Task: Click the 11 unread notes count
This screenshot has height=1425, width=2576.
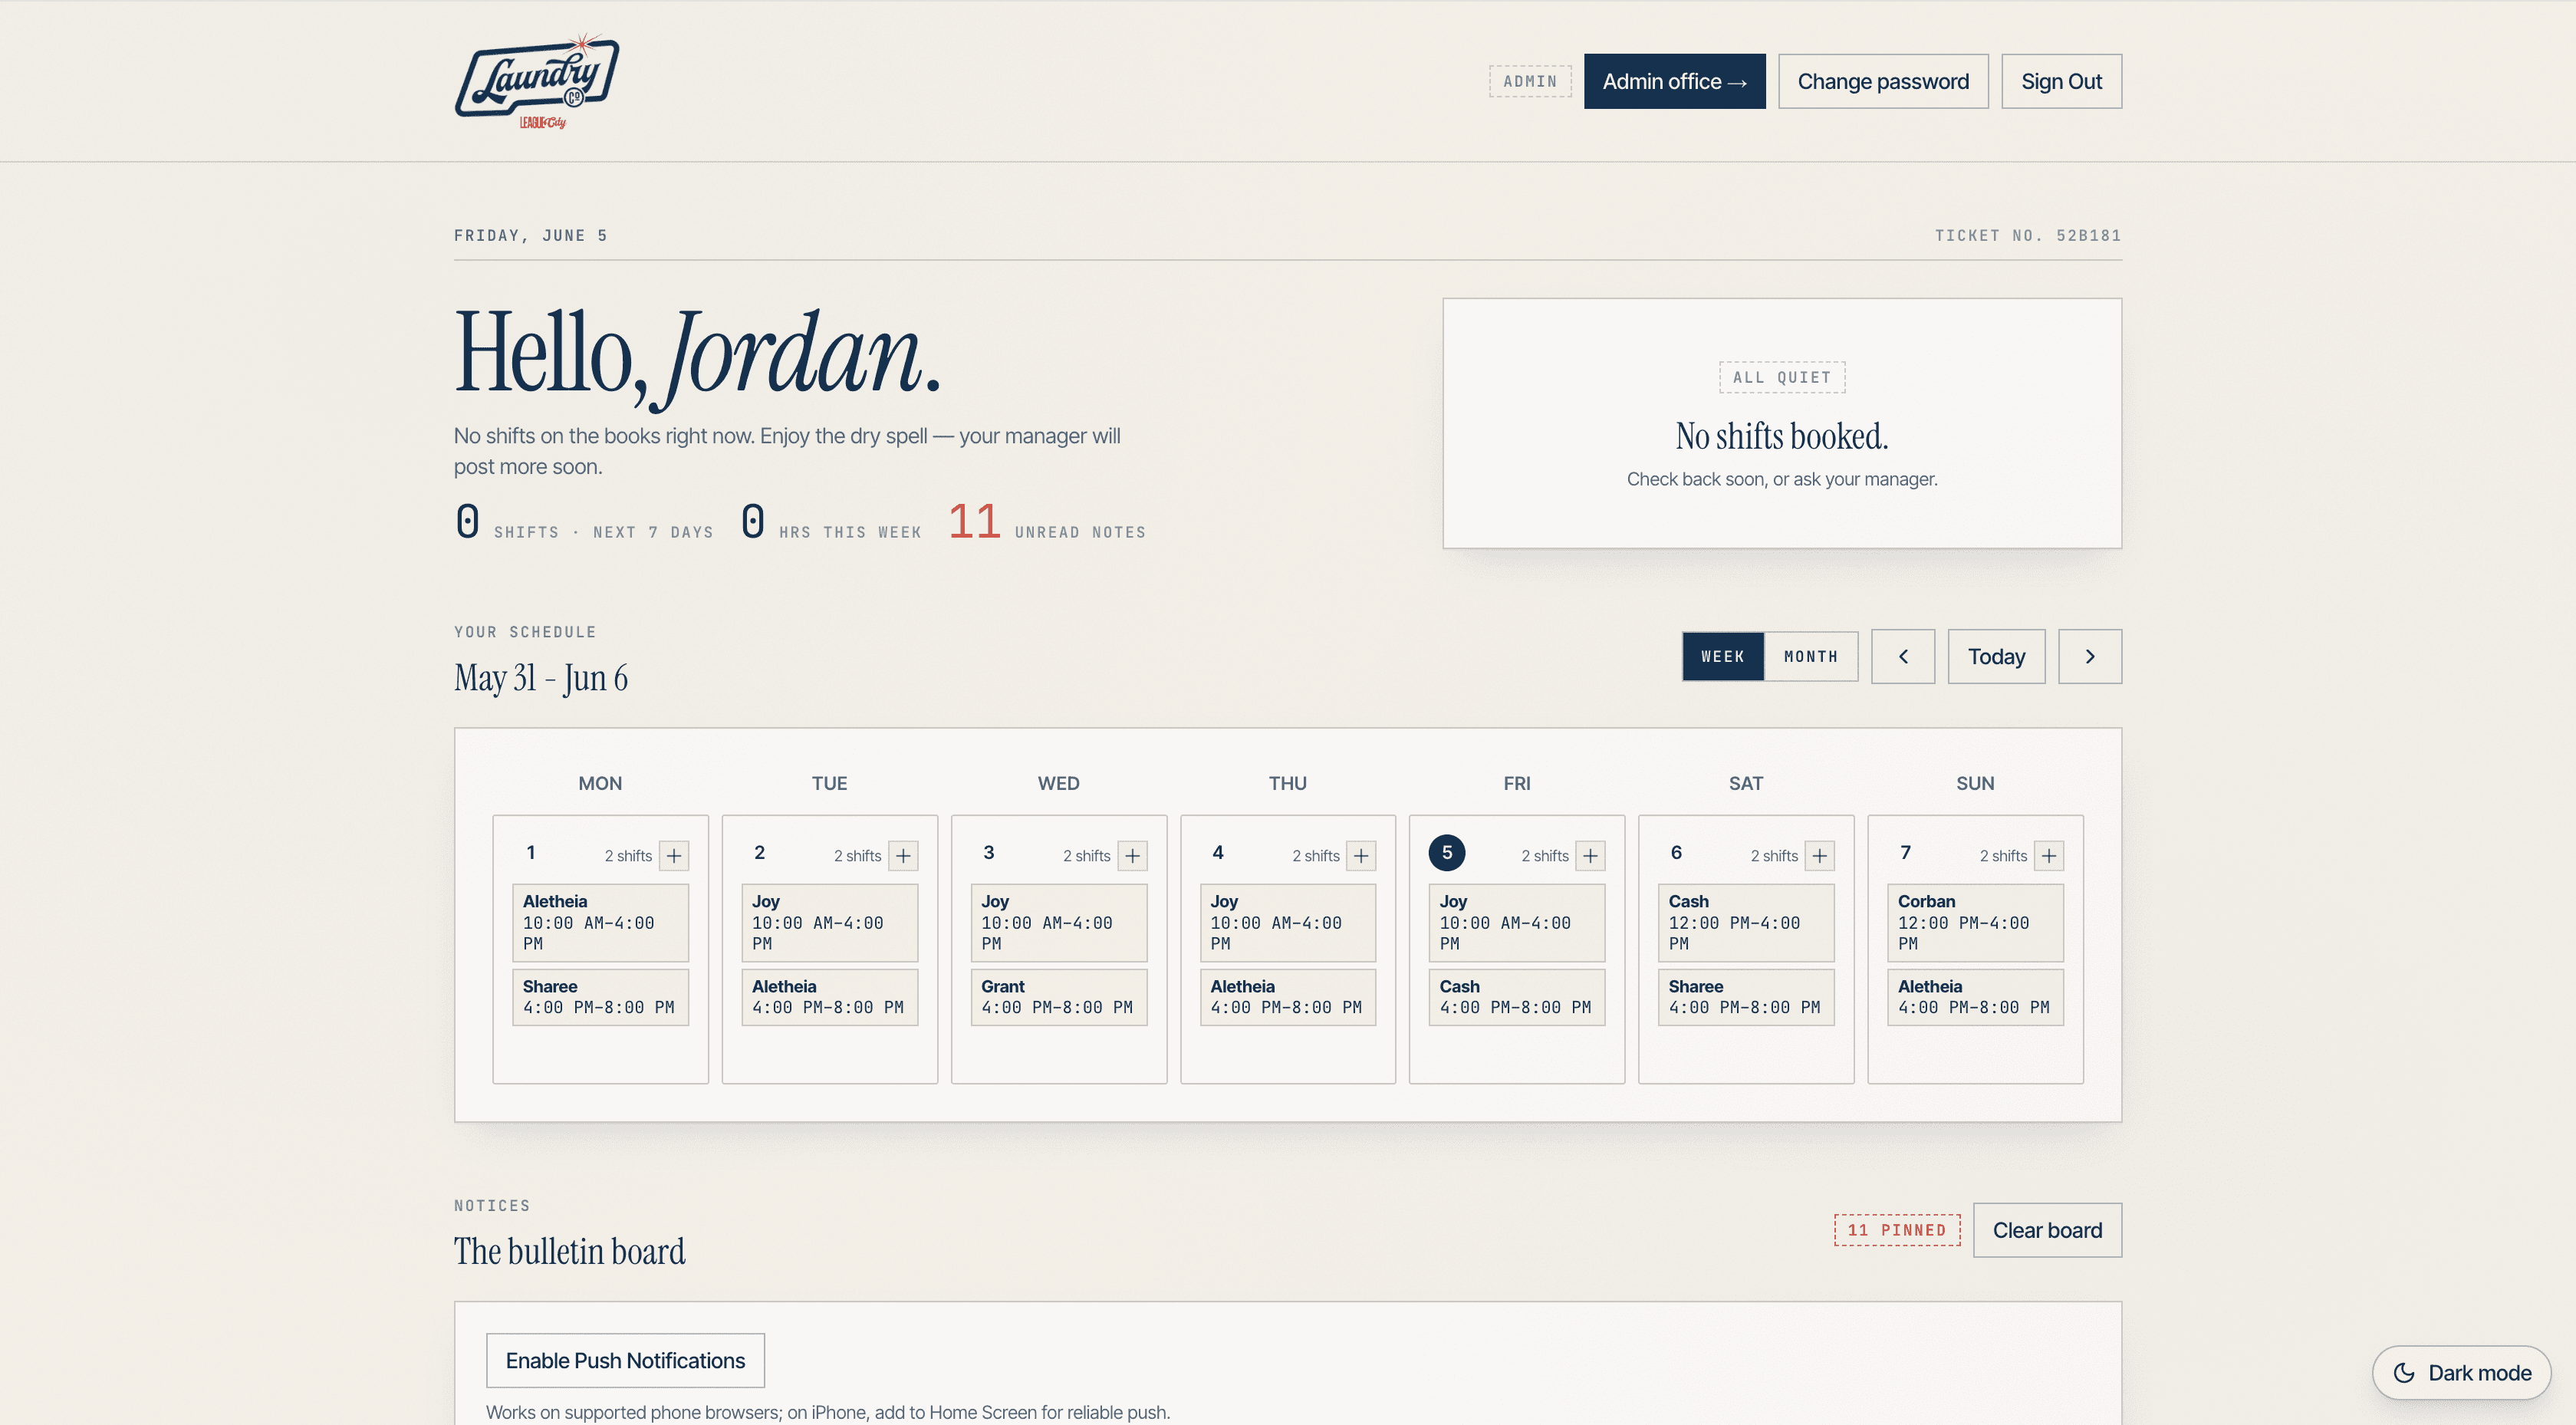Action: pos(974,521)
